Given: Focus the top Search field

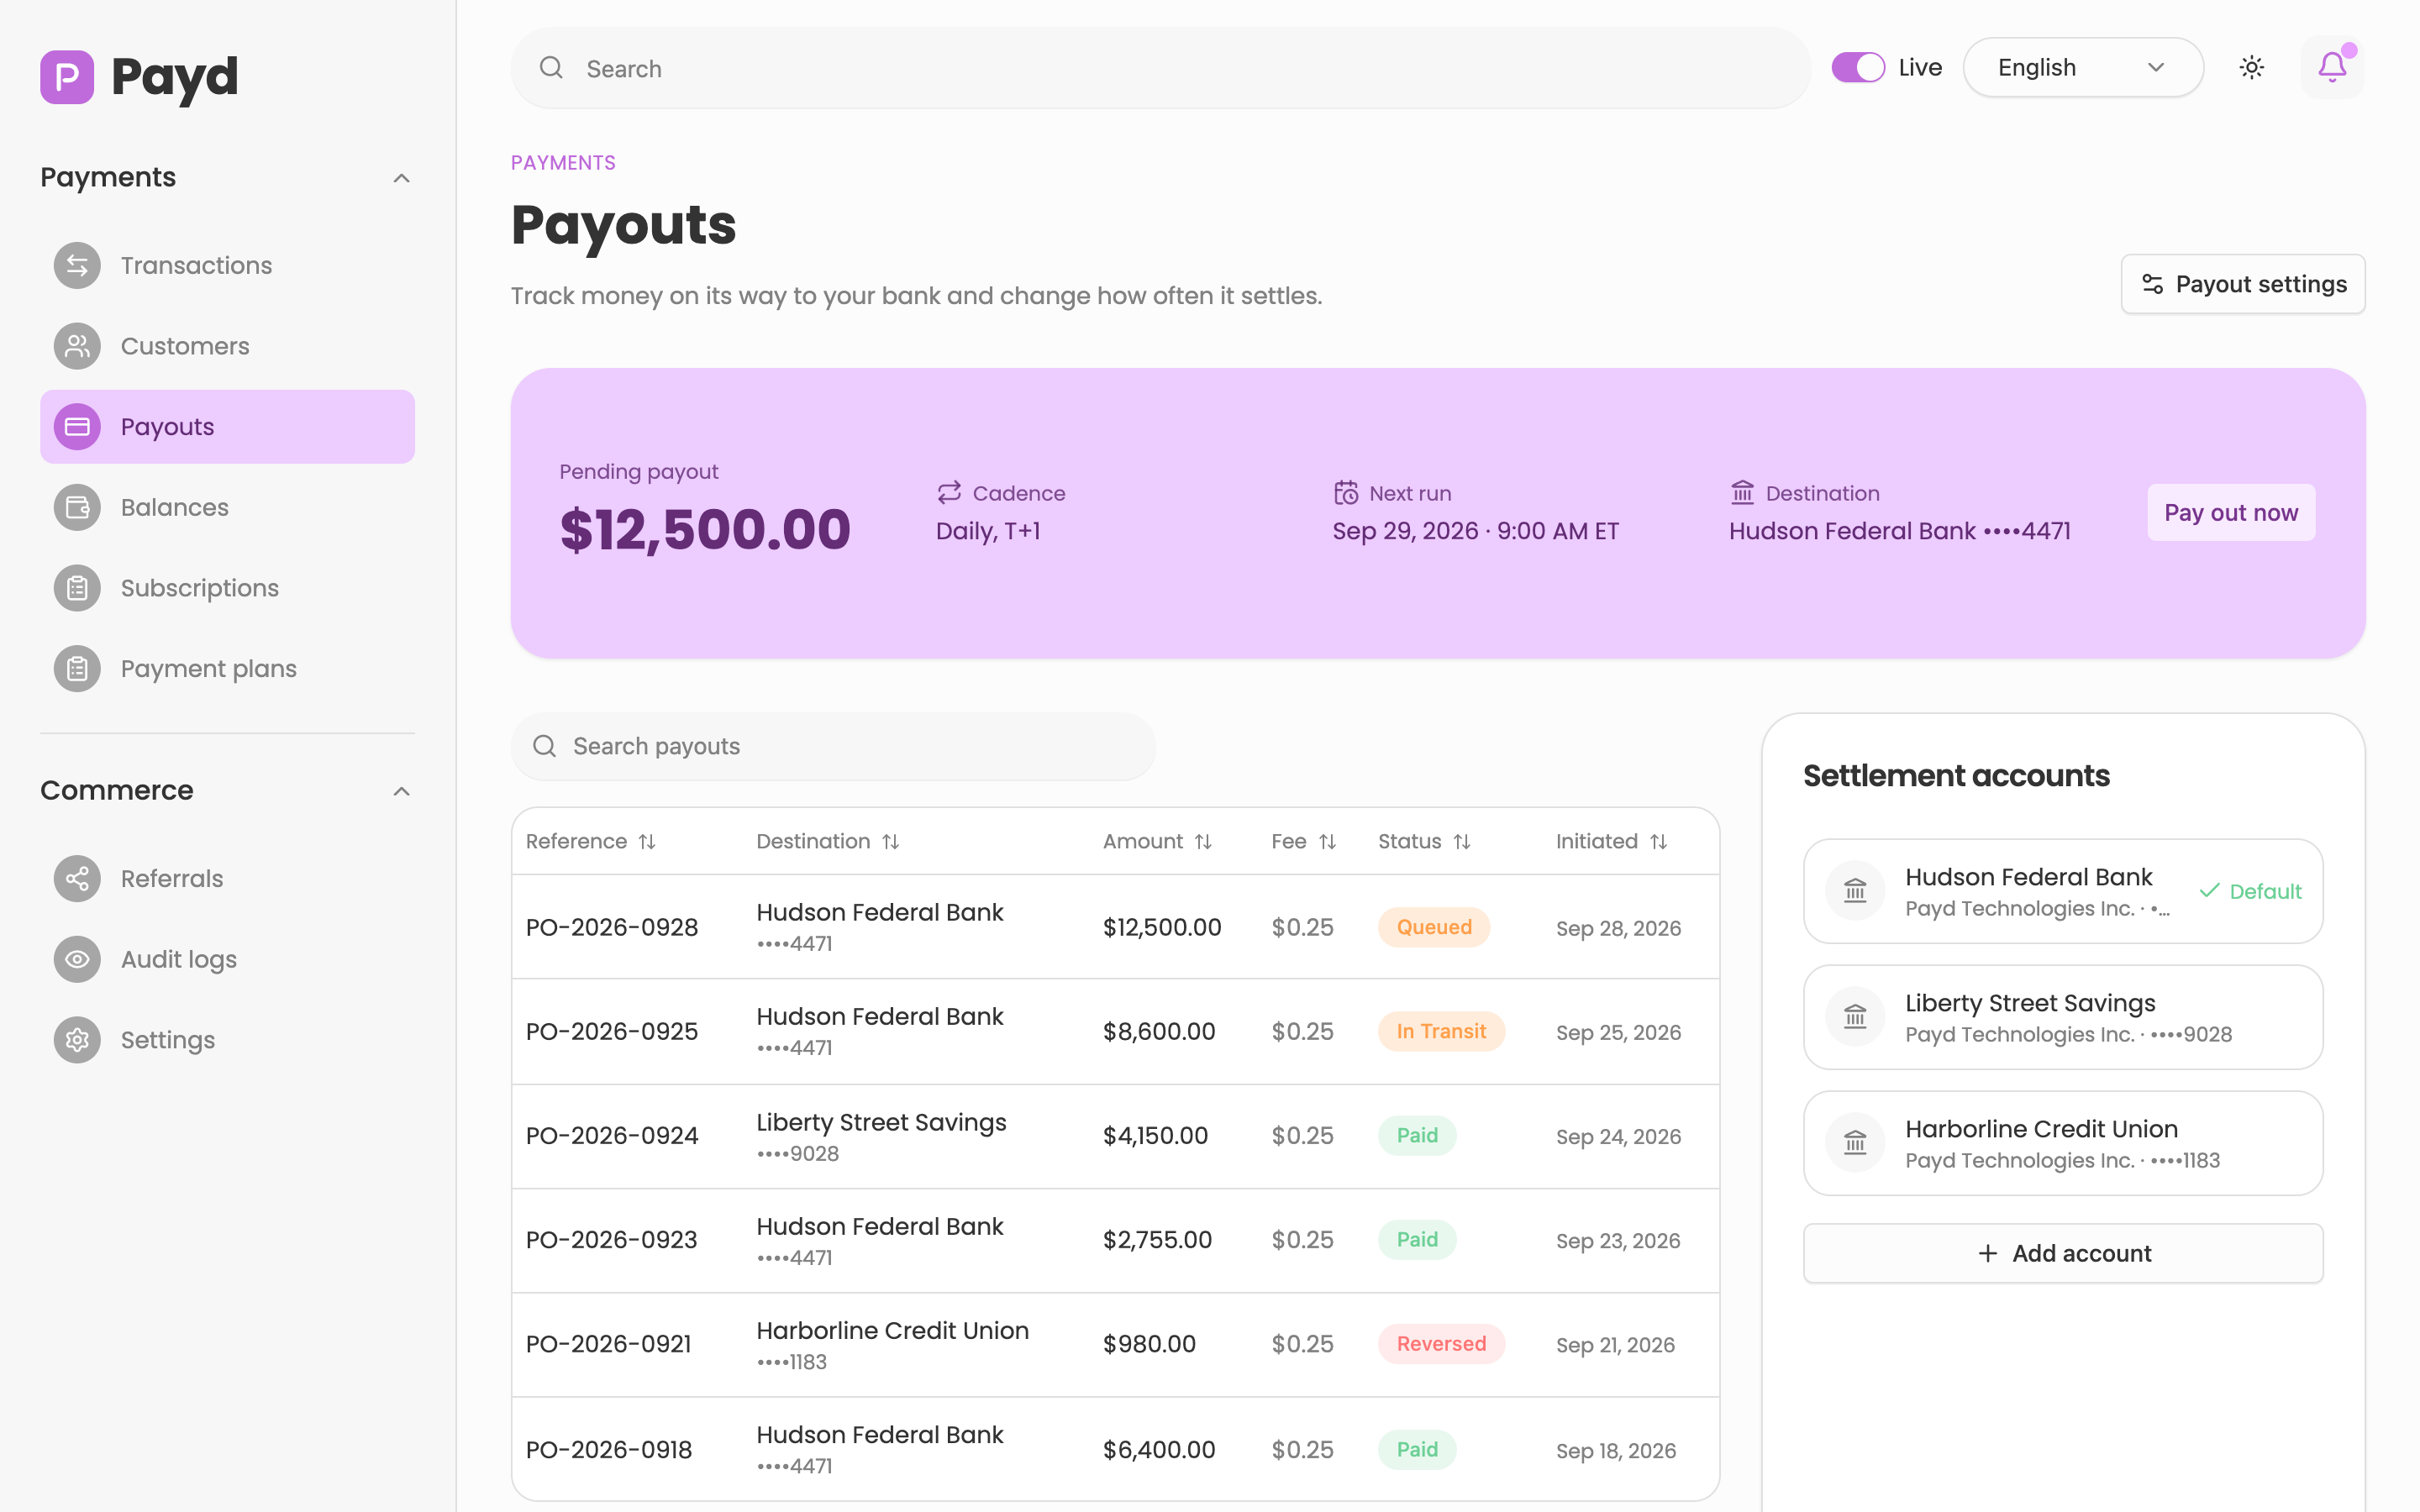Looking at the screenshot, I should pos(1160,68).
